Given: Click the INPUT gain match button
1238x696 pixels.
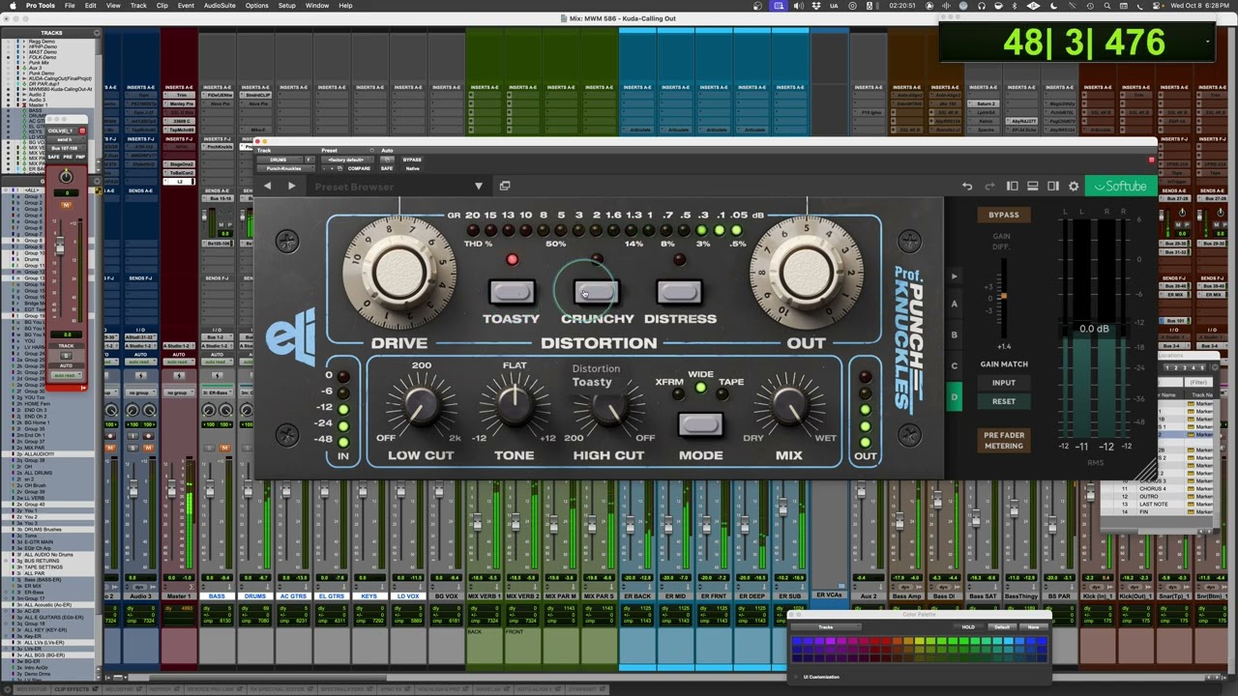Looking at the screenshot, I should 1004,383.
